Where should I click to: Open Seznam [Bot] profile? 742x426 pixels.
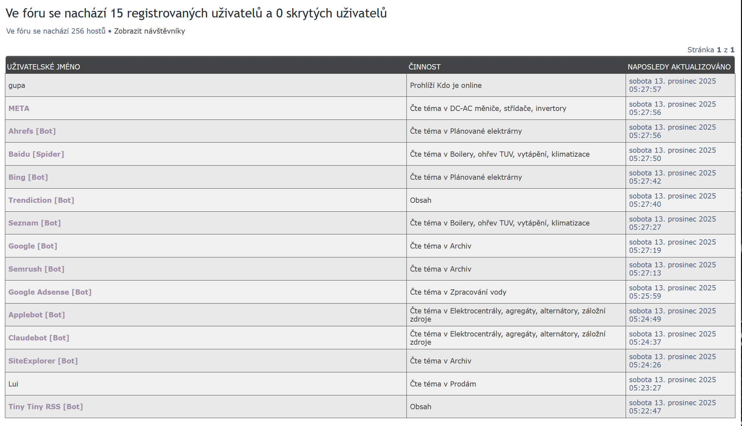click(x=34, y=223)
